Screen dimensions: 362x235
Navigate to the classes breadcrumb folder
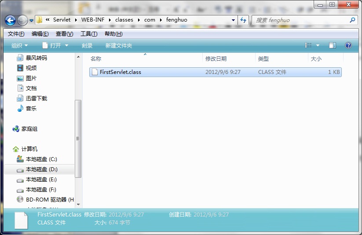(x=124, y=20)
